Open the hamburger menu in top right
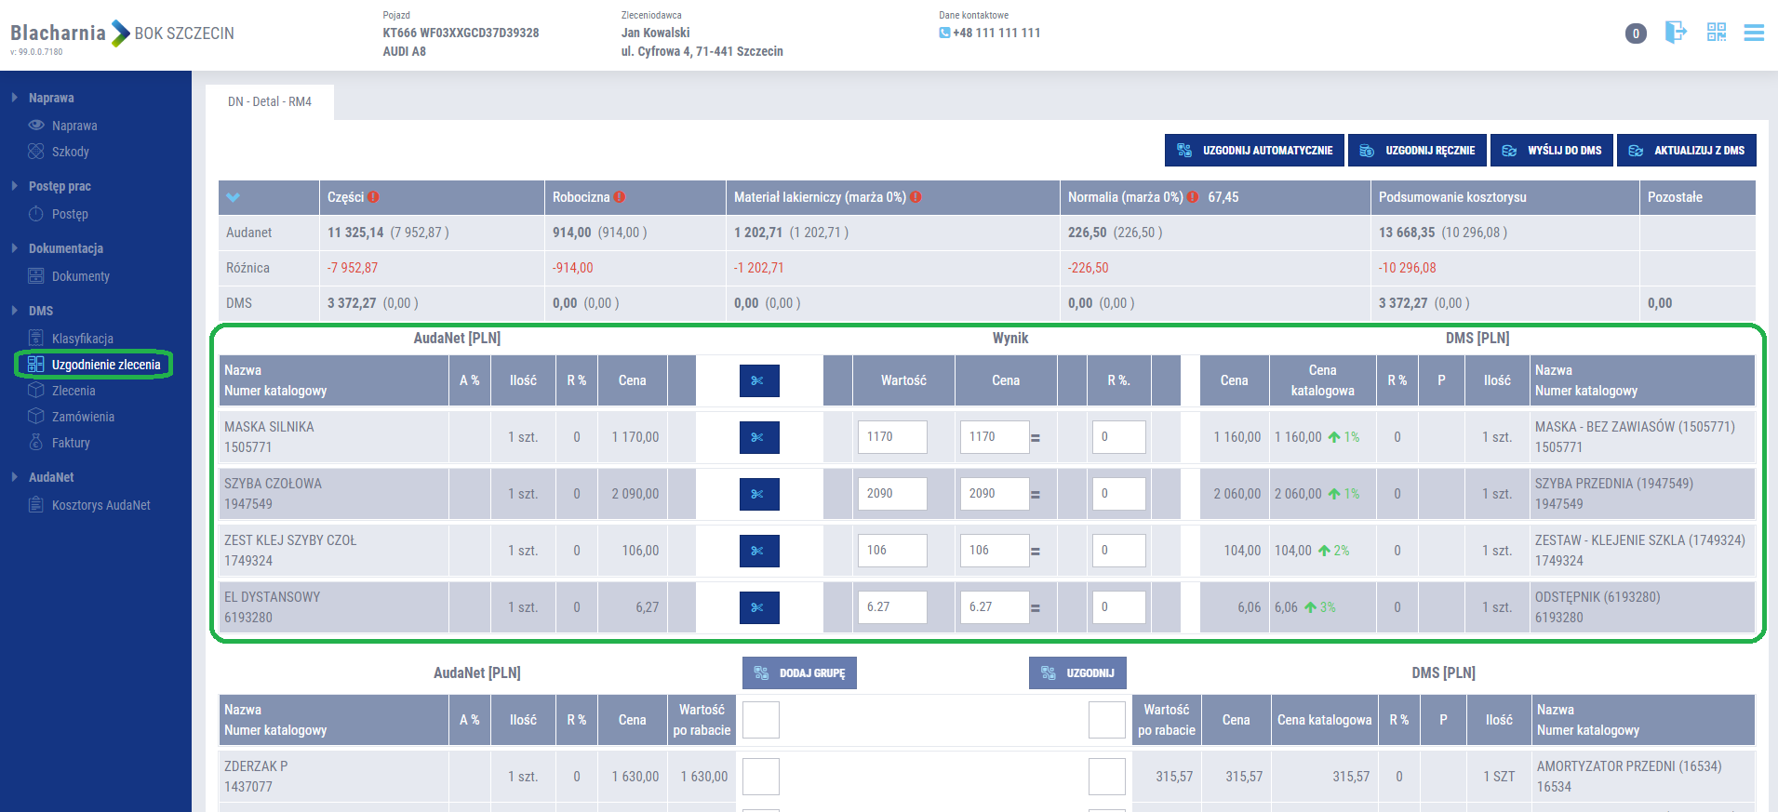 1754,33
